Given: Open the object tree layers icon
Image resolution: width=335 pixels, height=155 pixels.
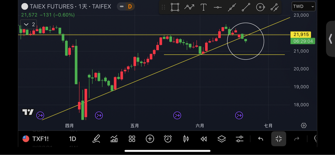Looking at the screenshot, I should [222, 139].
